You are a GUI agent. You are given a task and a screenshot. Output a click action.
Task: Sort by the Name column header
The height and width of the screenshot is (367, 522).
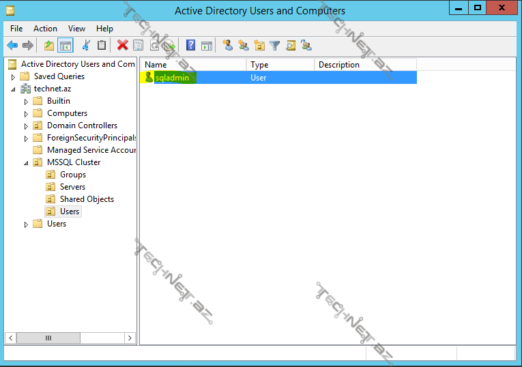coord(192,65)
